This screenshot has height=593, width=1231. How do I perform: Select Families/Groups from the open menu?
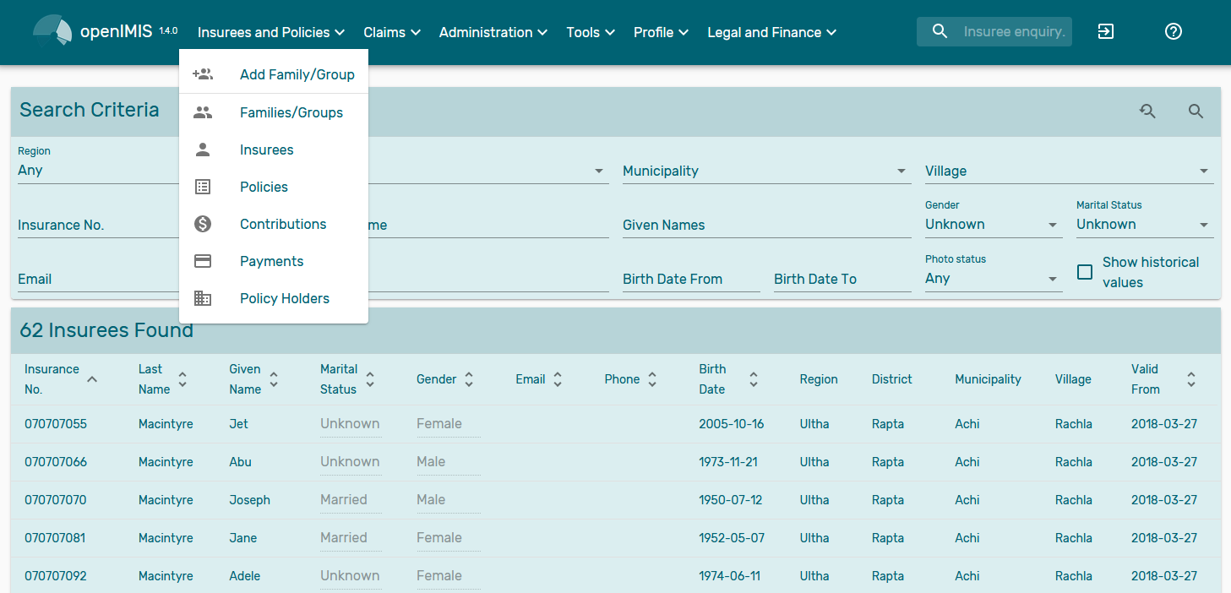pos(291,112)
